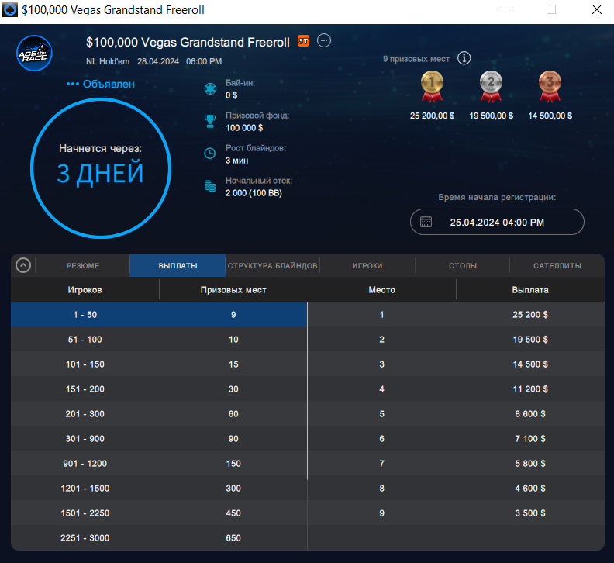The height and width of the screenshot is (563, 614).
Task: Select the 301 - 900 players row
Action: point(159,438)
